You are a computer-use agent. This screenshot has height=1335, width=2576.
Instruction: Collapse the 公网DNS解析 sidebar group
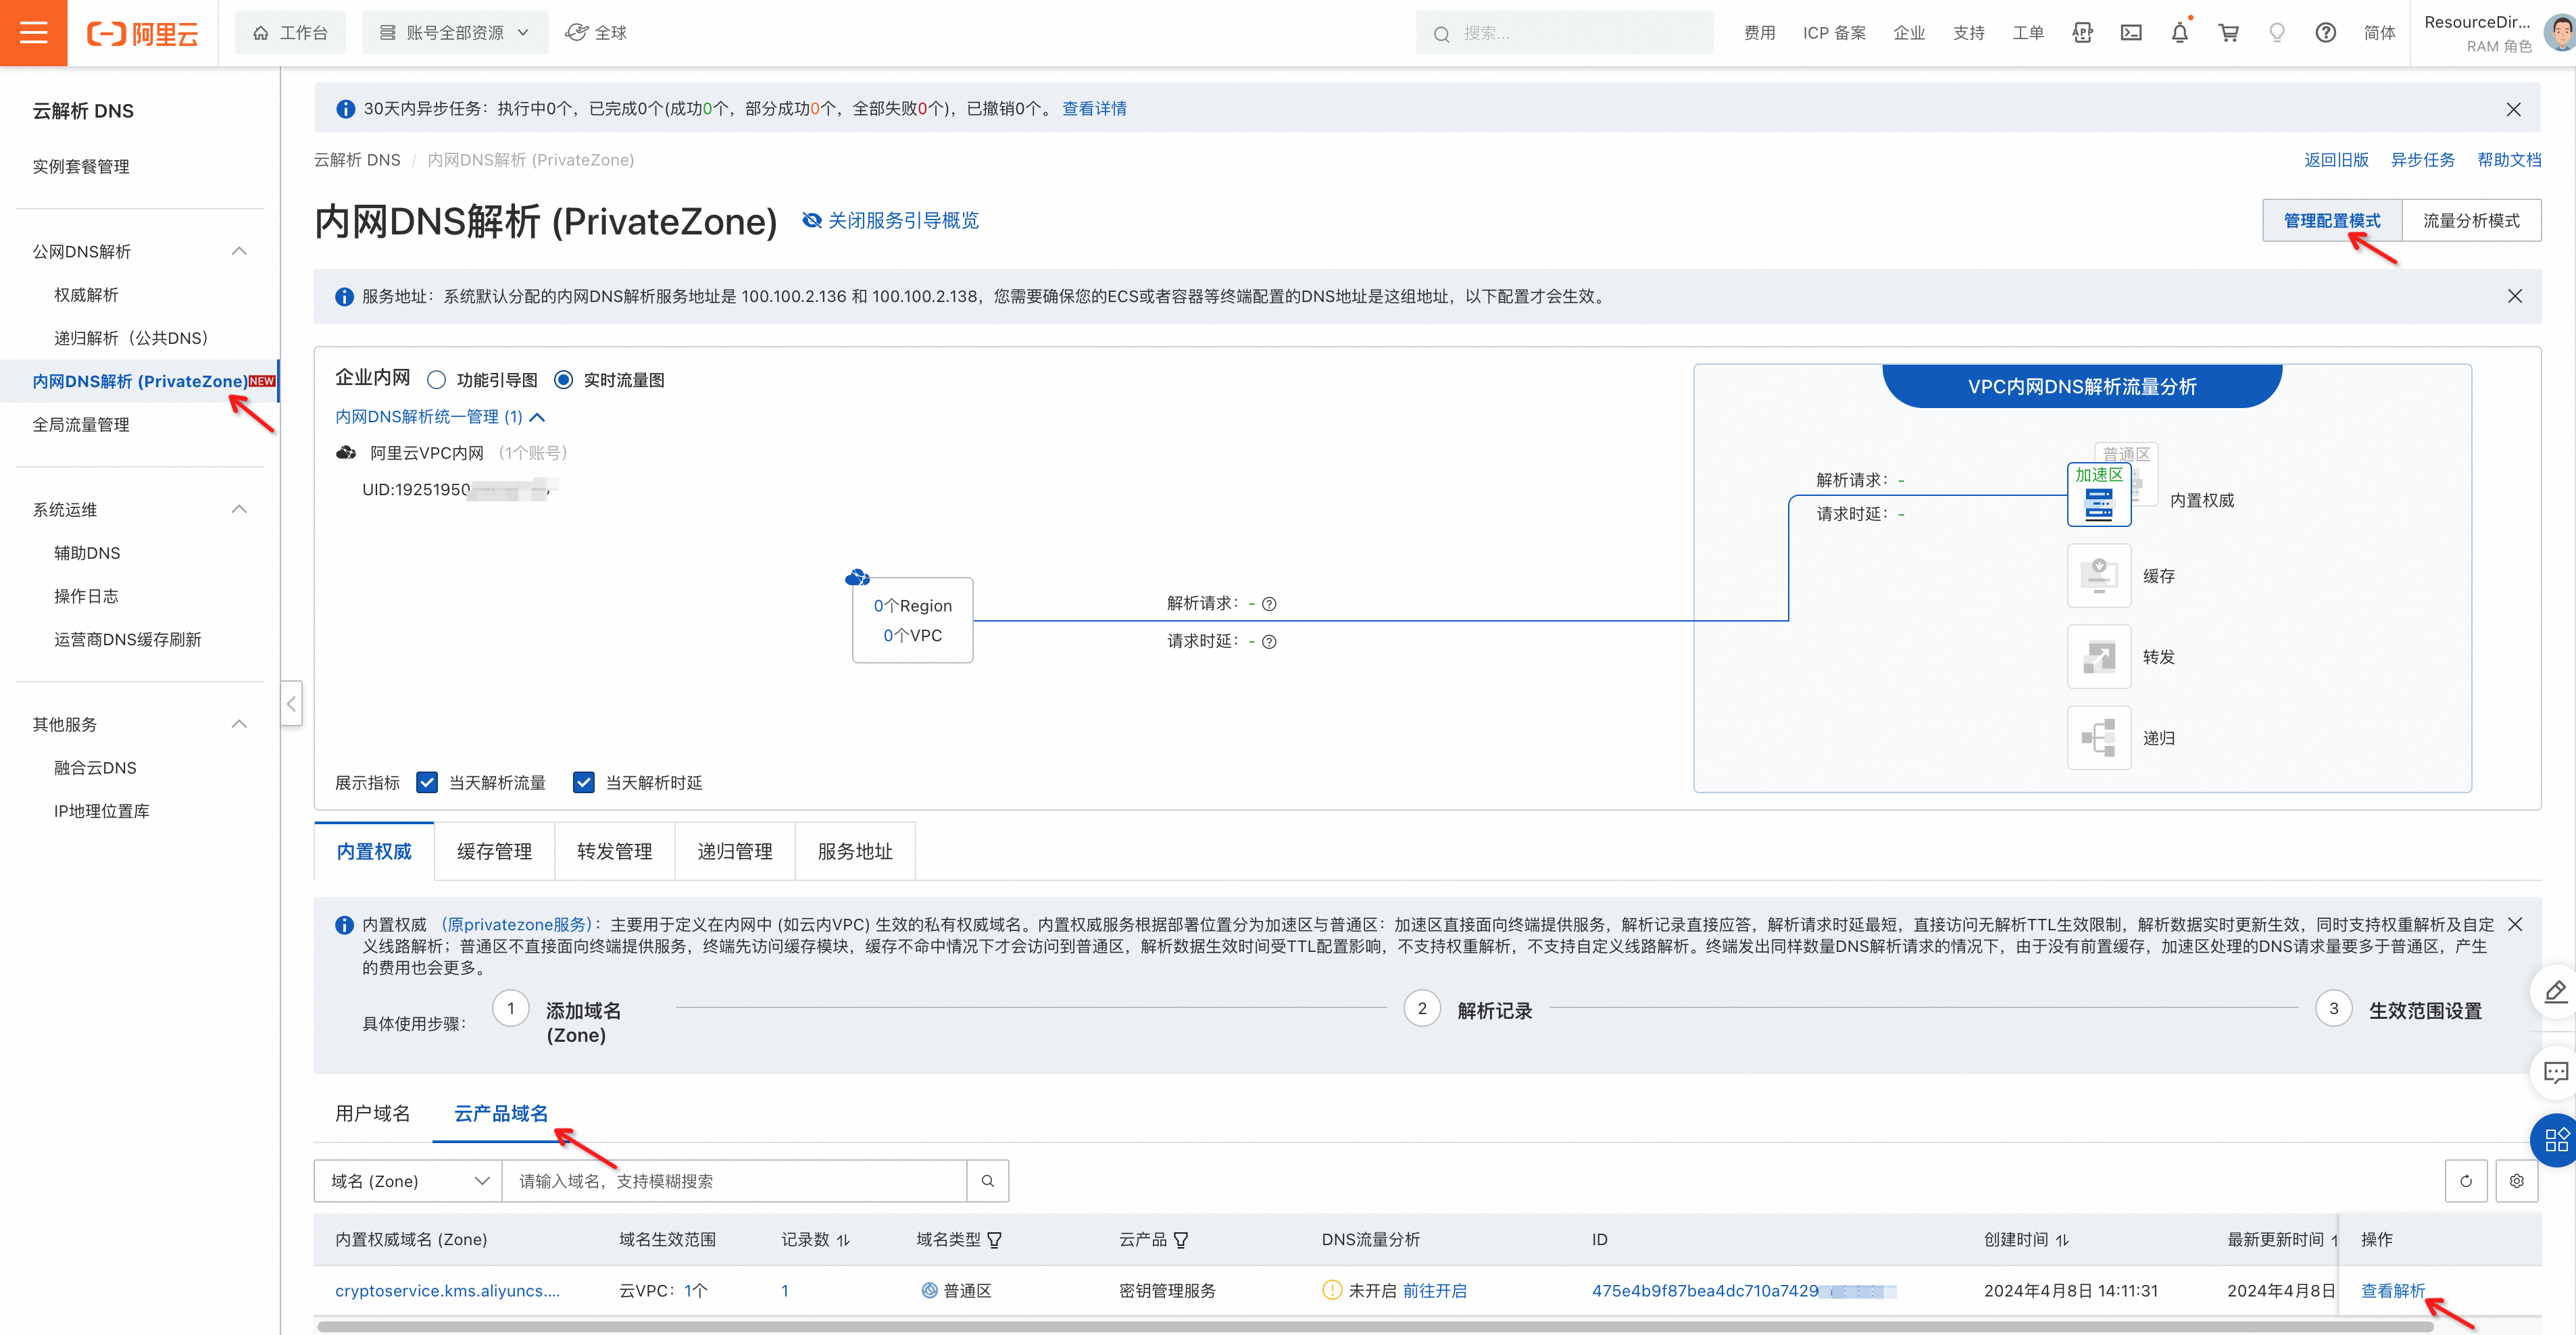pos(239,252)
